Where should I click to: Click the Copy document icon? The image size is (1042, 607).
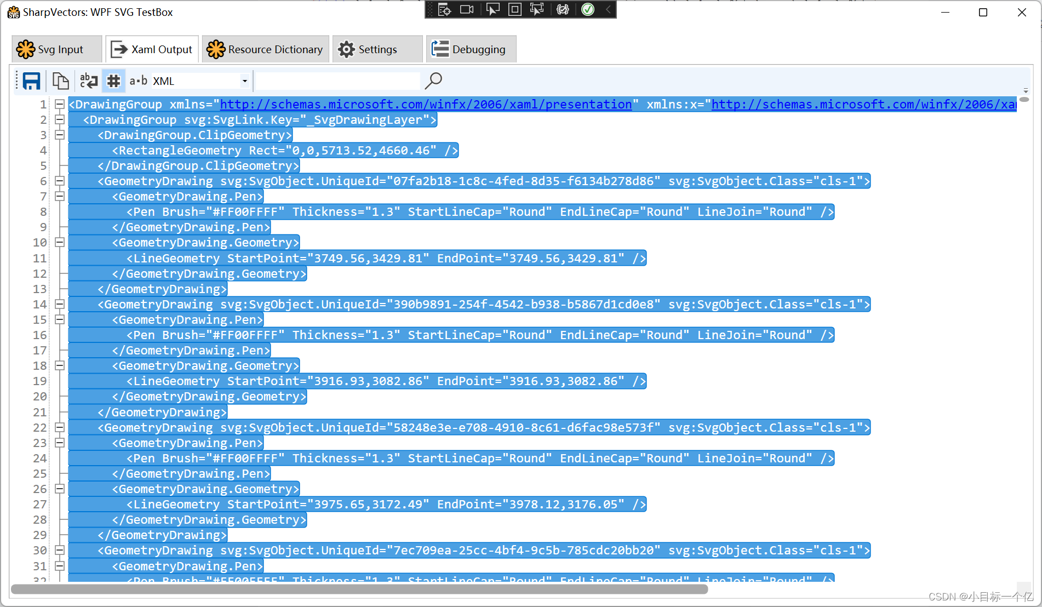pos(60,81)
